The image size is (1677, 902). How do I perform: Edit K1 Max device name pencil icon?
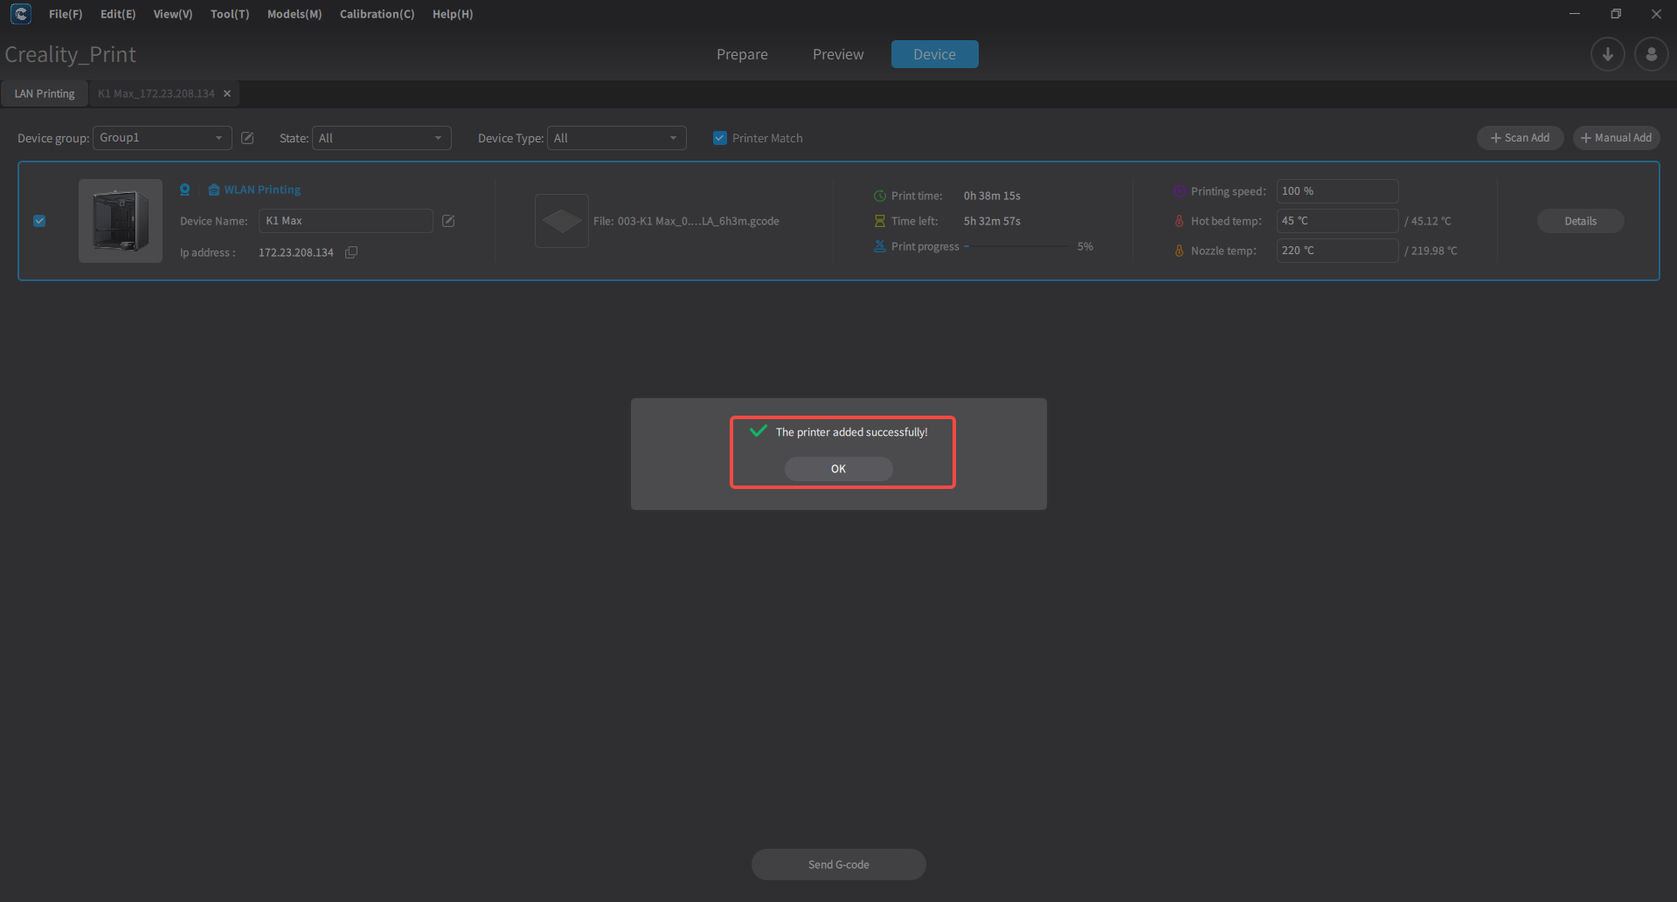(448, 221)
